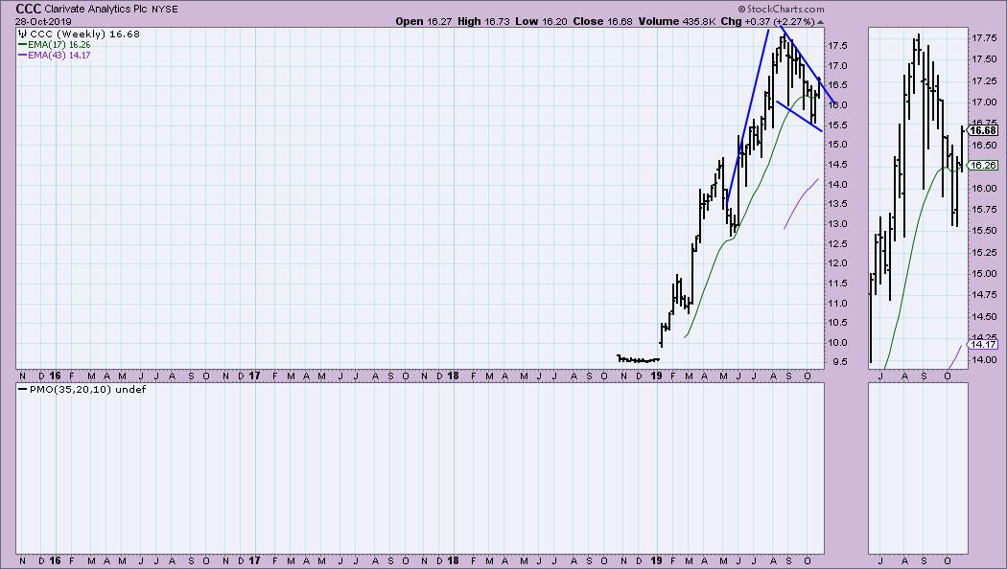Click year 17 on price chart time axis
This screenshot has height=569, width=1007.
point(254,376)
